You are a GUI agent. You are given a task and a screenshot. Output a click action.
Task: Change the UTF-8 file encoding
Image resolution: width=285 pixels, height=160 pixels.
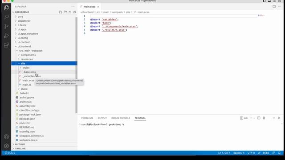pos(251,153)
